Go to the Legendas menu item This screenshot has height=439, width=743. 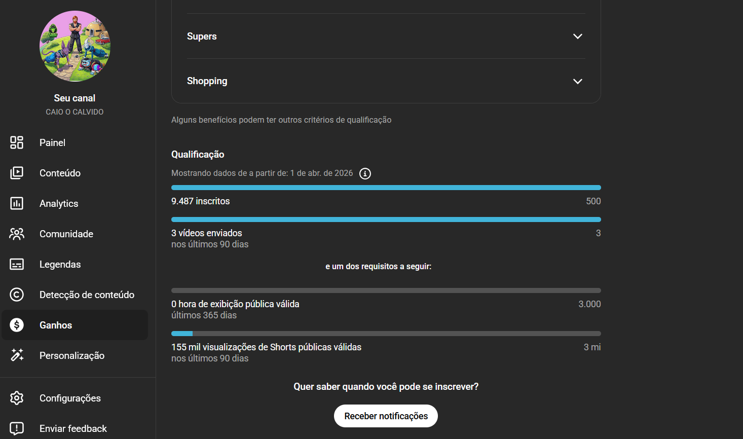[x=60, y=264]
